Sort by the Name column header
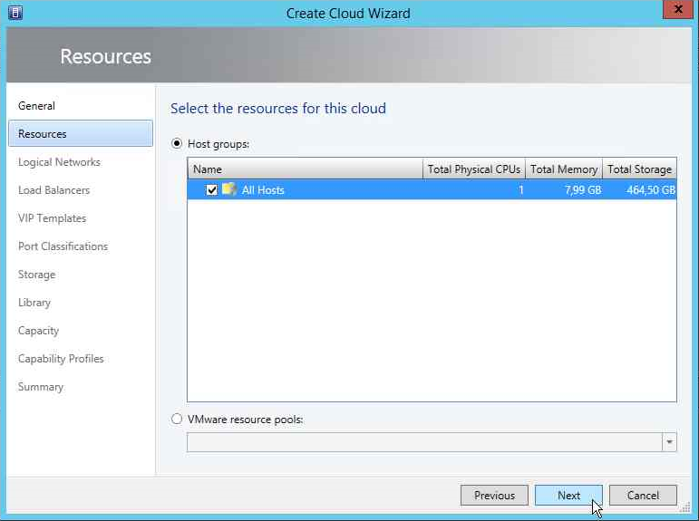The image size is (699, 521). click(306, 169)
